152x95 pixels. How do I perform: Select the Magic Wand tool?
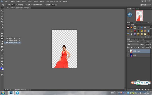(x=2, y=19)
